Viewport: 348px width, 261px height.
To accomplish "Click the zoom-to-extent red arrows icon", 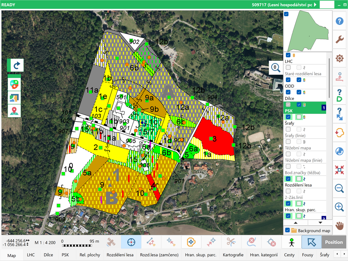I will click(x=339, y=170).
